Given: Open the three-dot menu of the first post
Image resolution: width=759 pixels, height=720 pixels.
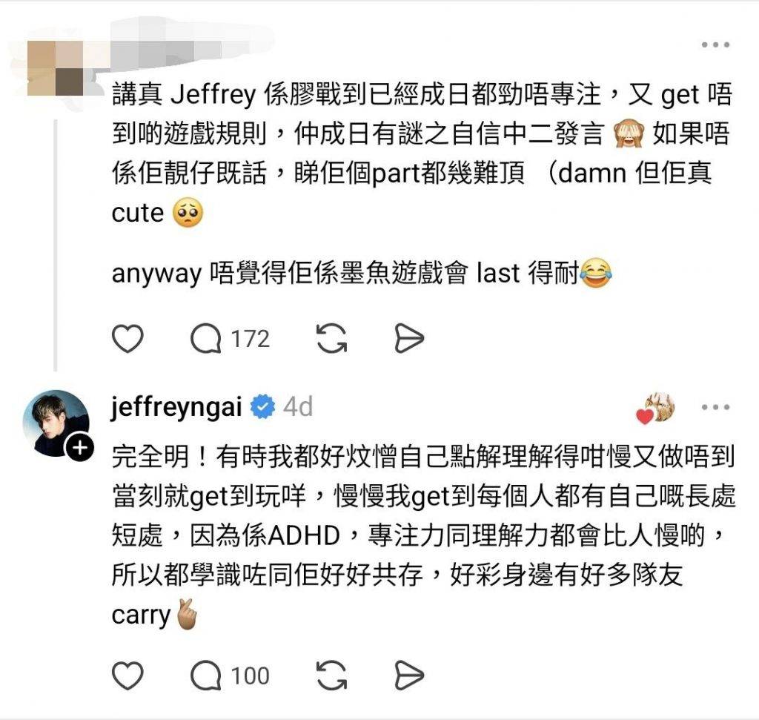Looking at the screenshot, I should point(715,44).
